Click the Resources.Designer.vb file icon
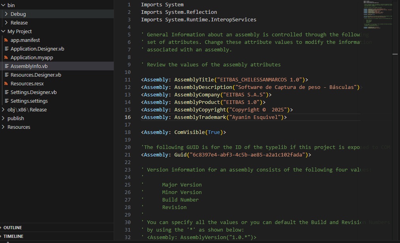Viewport: 400px width, 243px height. pos(6,75)
